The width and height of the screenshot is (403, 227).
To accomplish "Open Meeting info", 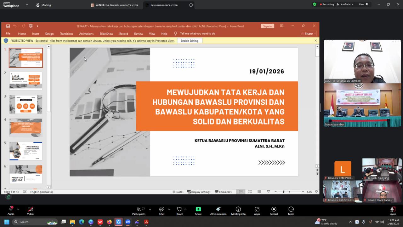I will [x=238, y=211].
